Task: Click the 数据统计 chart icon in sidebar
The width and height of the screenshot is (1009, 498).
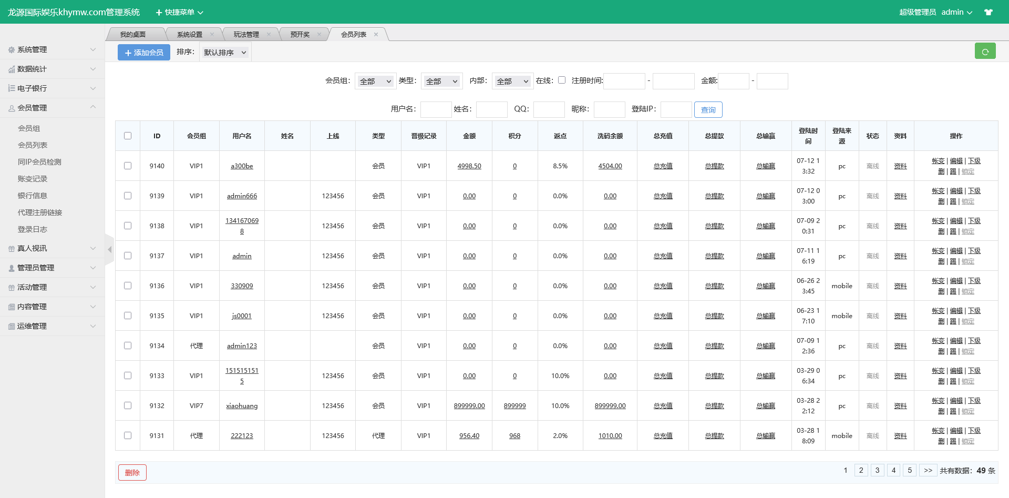Action: 11,69
